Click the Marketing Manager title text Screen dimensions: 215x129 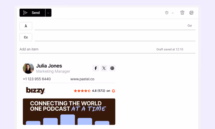click(x=53, y=71)
